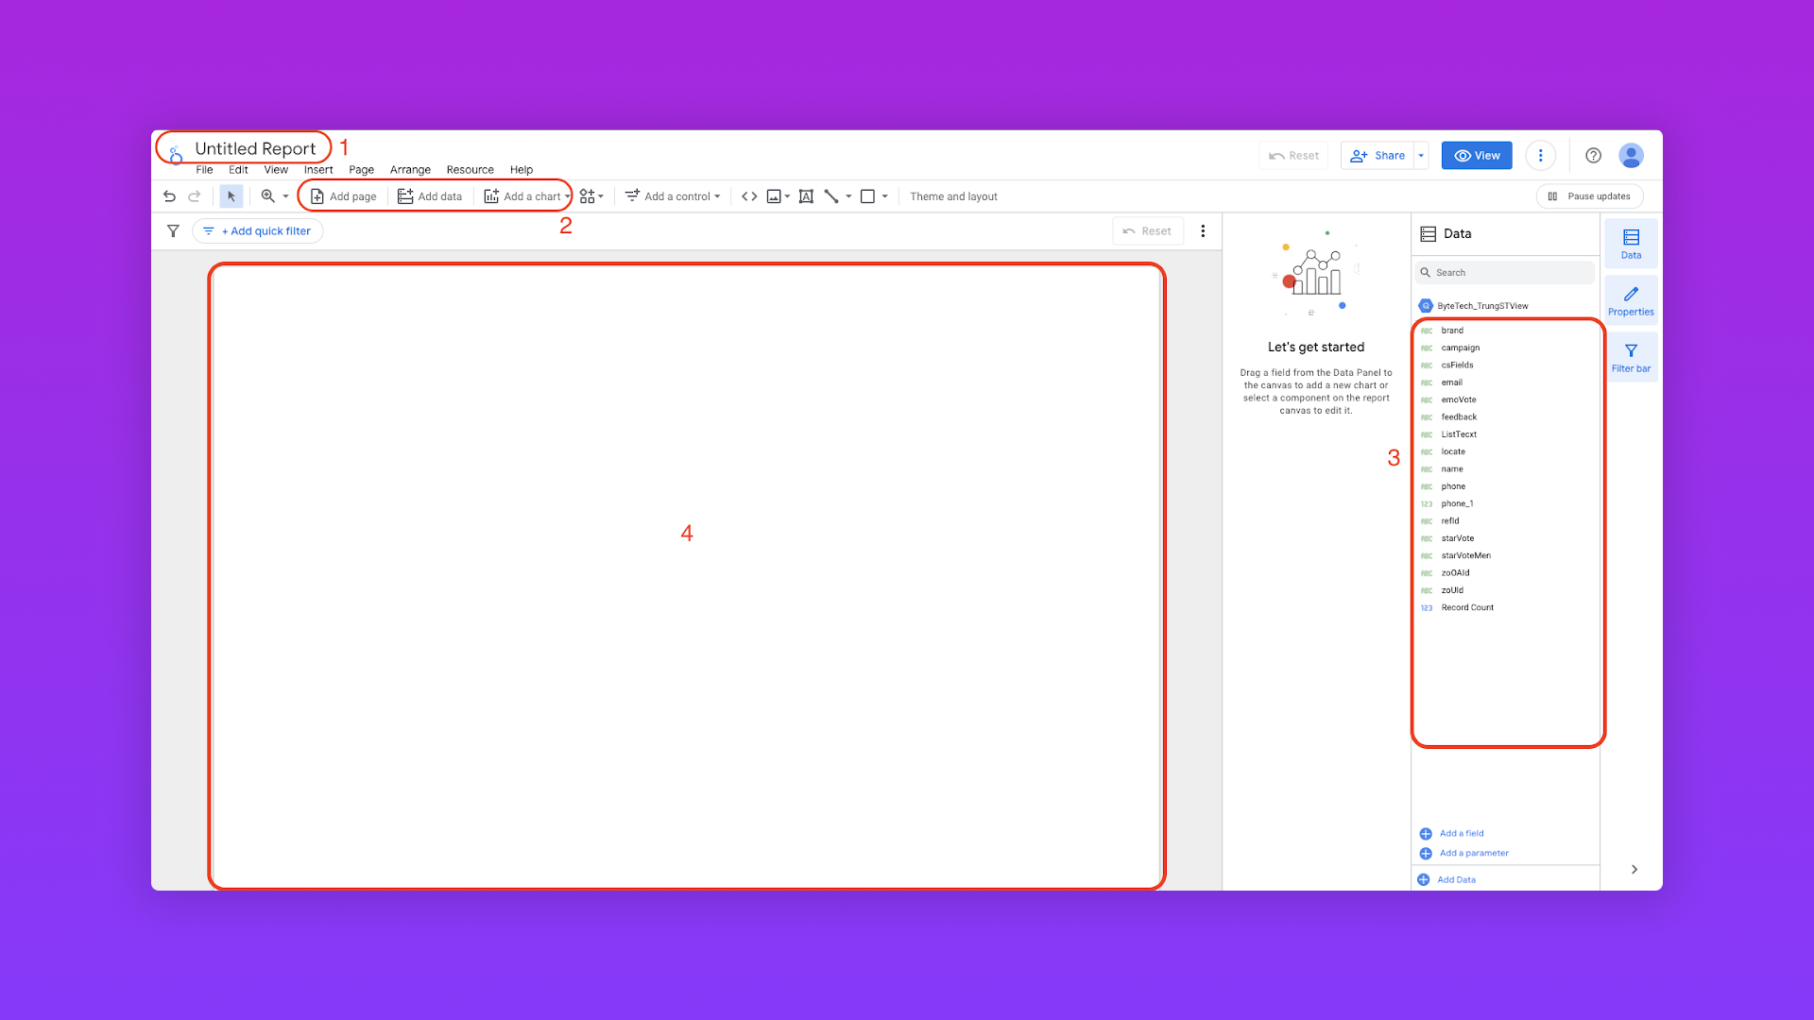Open the Filter bar side tab
This screenshot has width=1814, height=1020.
click(x=1631, y=357)
